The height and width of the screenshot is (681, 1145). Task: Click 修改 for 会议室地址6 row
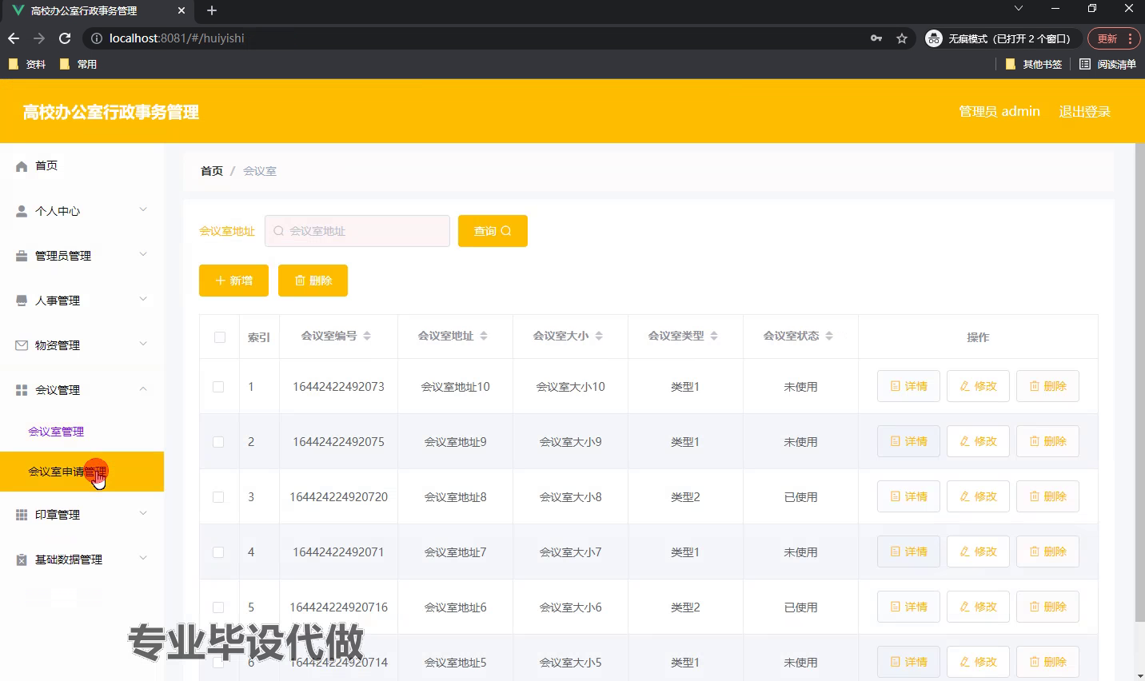pos(978,607)
